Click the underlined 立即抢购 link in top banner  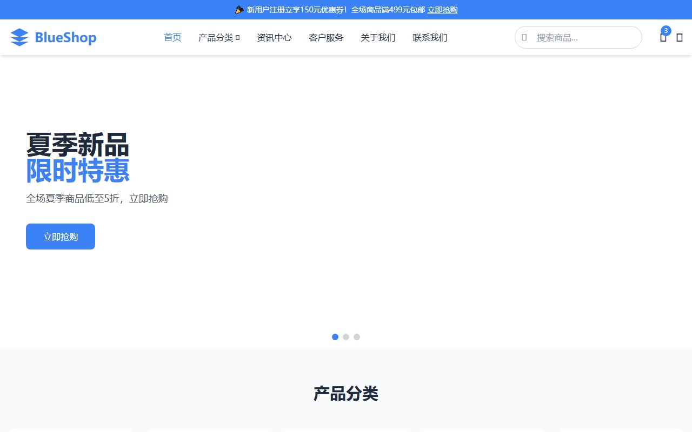point(442,10)
